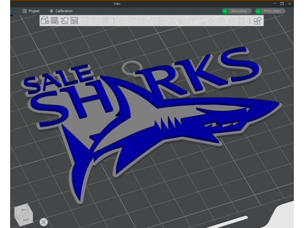Expand the green Slice plate dropdown arrow
304x228 pixels.
click(x=225, y=11)
